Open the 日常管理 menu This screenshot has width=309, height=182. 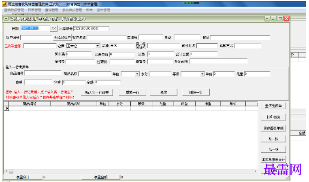pyautogui.click(x=34, y=10)
